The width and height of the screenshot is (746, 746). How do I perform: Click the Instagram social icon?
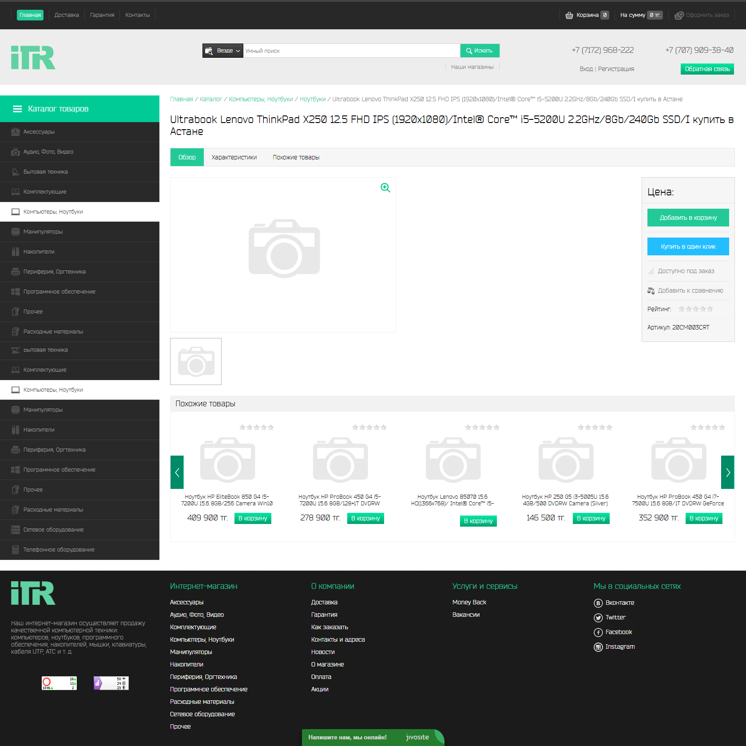(598, 647)
